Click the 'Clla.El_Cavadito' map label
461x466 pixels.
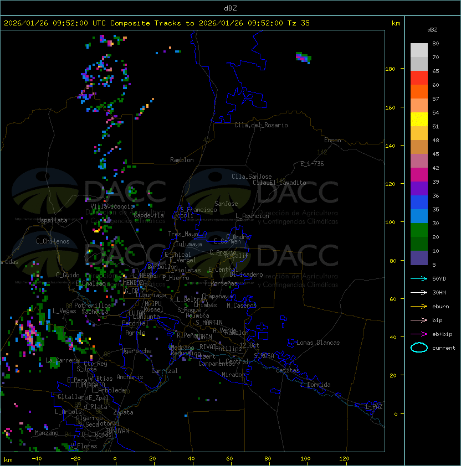[279, 183]
